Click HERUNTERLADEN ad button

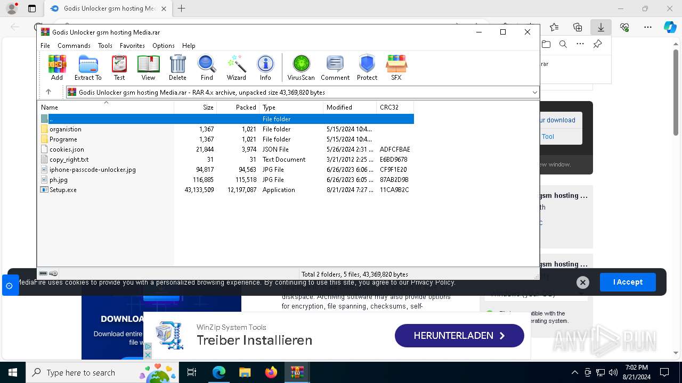coord(459,336)
